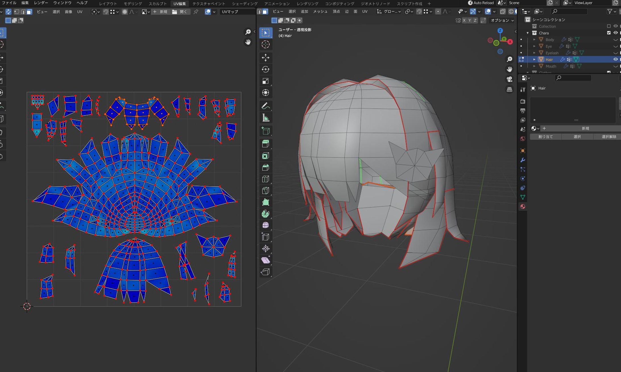Switch to the シェーディング workspace tab
Viewport: 621px width, 372px height.
coord(245,4)
